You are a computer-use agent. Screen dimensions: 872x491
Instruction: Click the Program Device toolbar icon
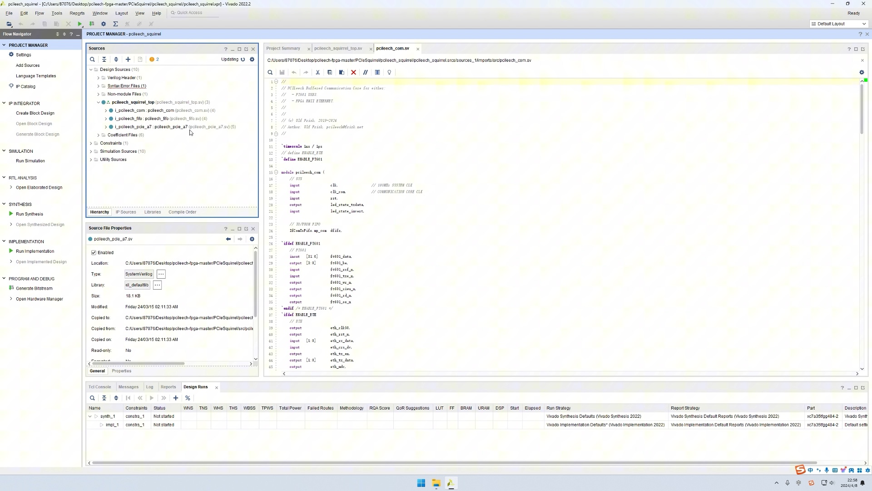point(92,24)
